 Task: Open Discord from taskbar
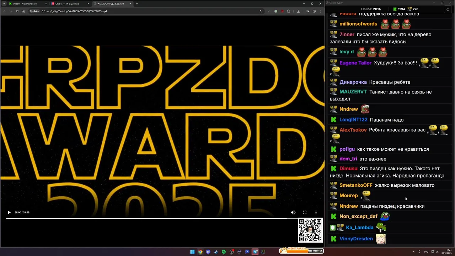(x=208, y=252)
